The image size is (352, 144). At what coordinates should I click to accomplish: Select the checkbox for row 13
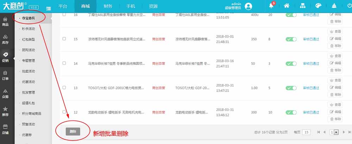(64, 88)
